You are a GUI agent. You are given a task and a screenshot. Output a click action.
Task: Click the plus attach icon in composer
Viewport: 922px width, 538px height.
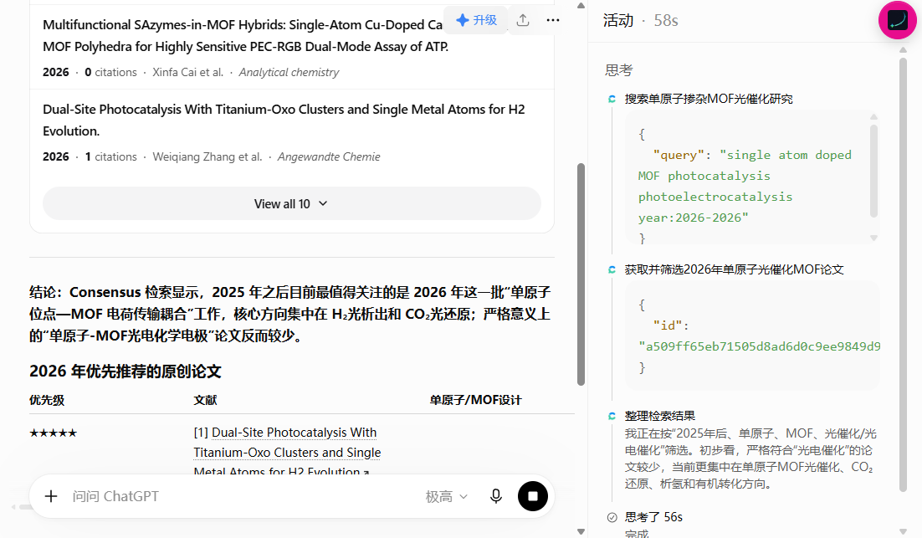(51, 496)
